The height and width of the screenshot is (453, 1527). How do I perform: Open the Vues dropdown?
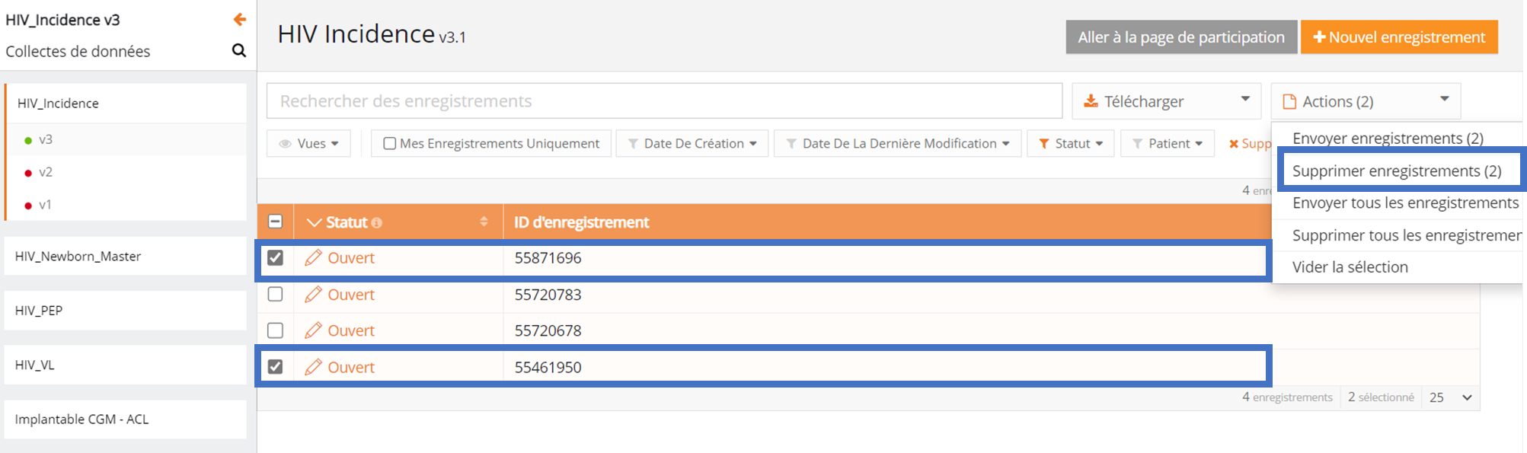309,143
